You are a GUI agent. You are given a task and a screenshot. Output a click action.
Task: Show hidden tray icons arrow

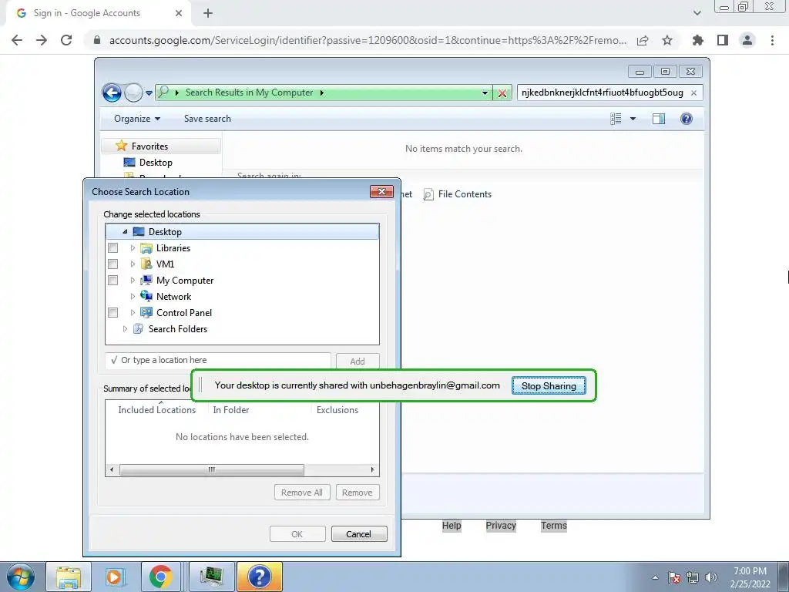click(x=655, y=577)
